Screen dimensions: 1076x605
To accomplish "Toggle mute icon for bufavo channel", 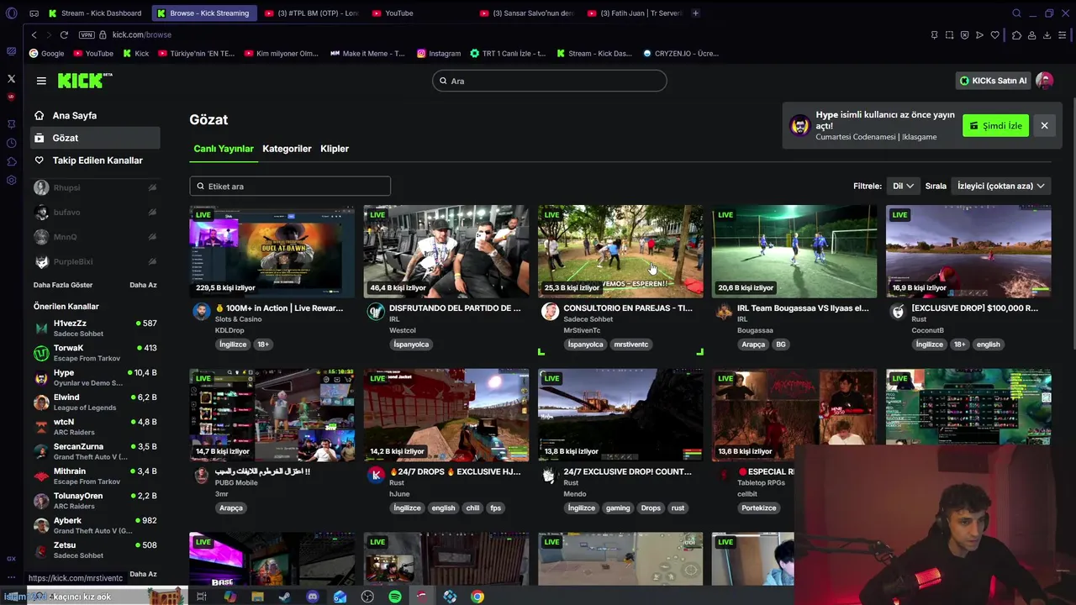I will point(152,212).
